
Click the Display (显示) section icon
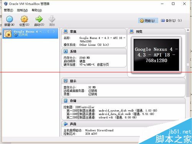(x=66, y=81)
